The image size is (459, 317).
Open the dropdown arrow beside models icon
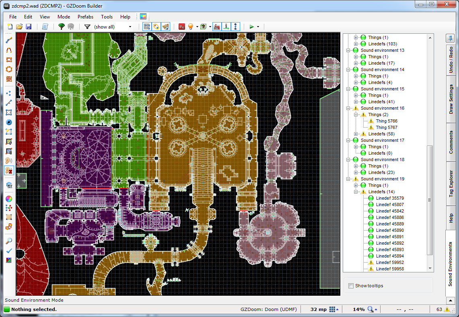210,27
